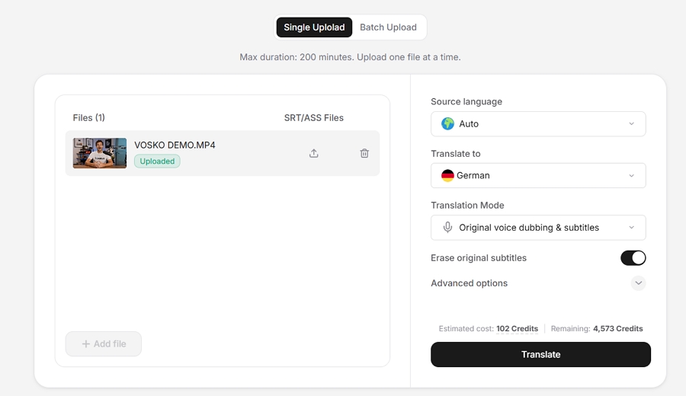The width and height of the screenshot is (686, 396).
Task: Delete VOSKO DEMO.MP4 using the trash icon
Action: (364, 153)
